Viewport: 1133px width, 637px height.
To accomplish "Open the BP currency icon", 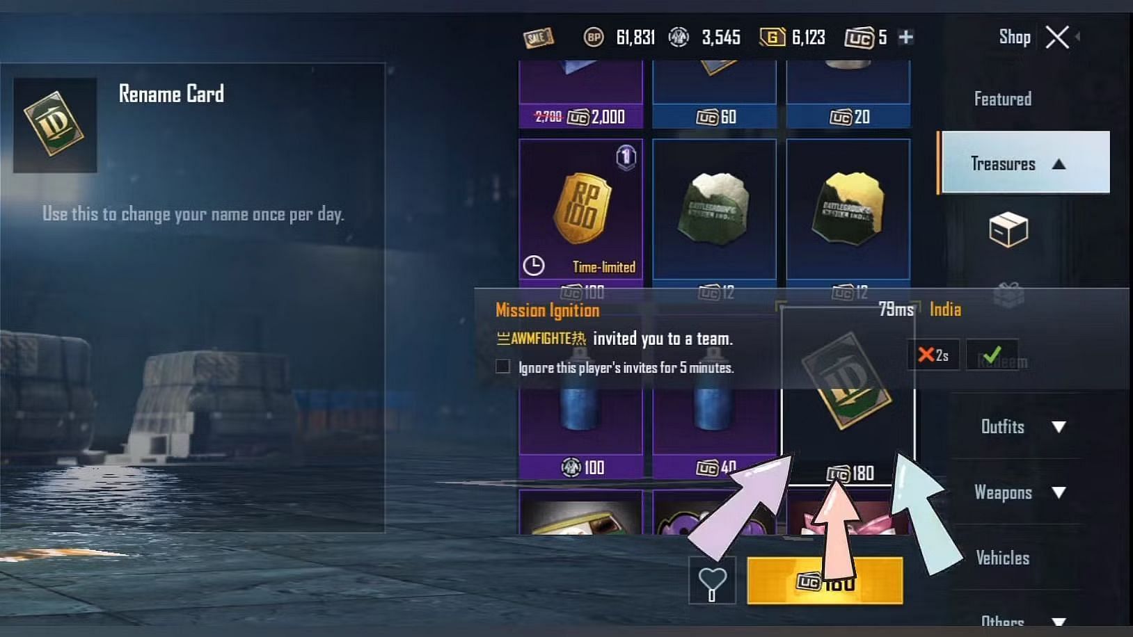I will [x=593, y=38].
